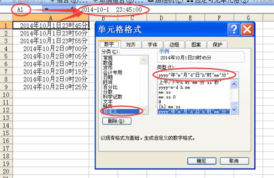Open the 保护 tab

click(x=217, y=45)
